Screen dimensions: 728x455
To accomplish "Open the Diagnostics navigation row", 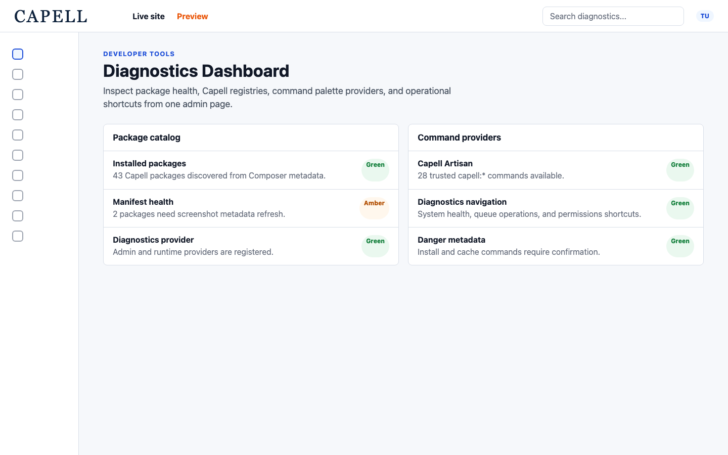I will [556, 208].
